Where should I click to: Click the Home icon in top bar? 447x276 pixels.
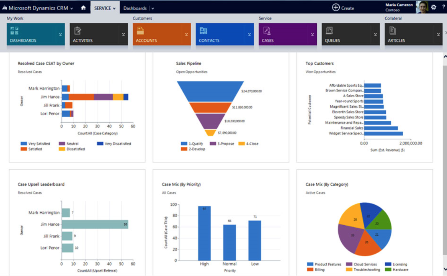coord(83,8)
